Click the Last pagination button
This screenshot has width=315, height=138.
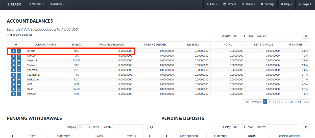306,102
